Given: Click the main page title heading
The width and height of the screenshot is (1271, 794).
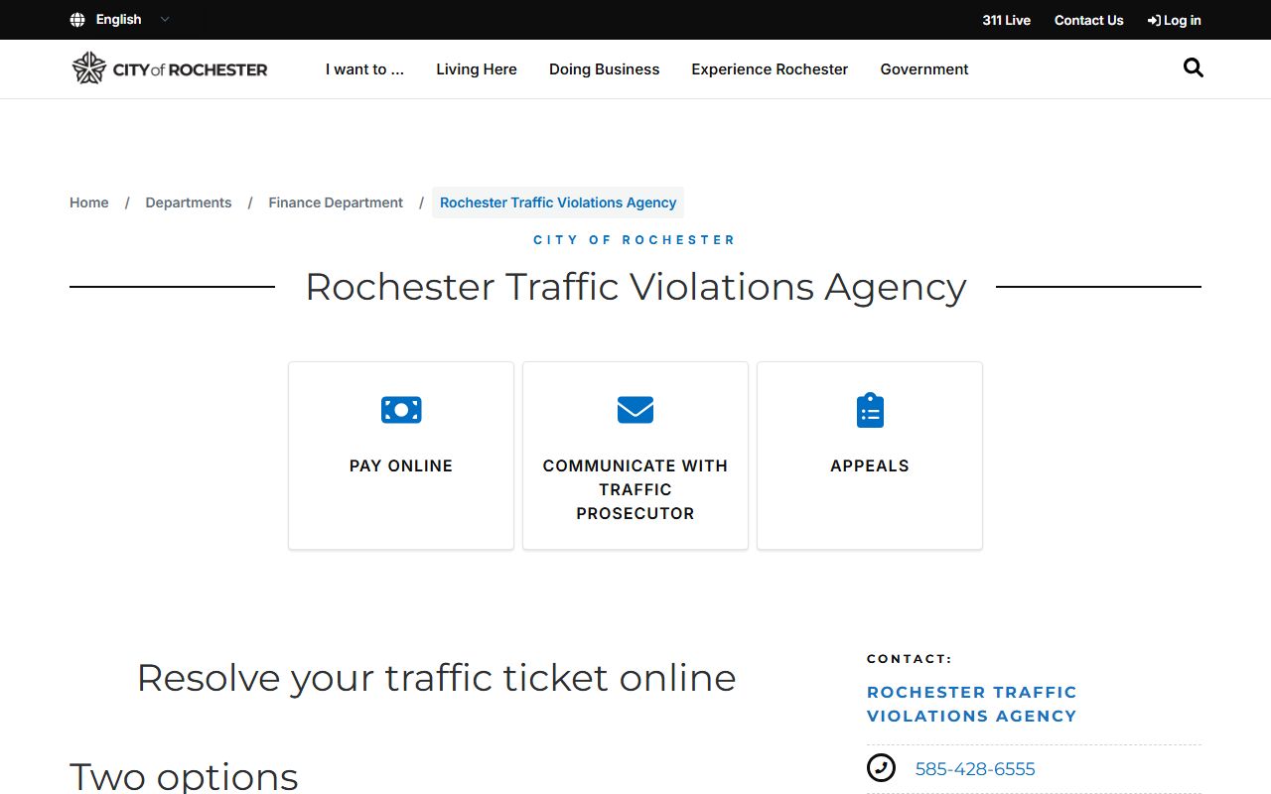Looking at the screenshot, I should [635, 287].
